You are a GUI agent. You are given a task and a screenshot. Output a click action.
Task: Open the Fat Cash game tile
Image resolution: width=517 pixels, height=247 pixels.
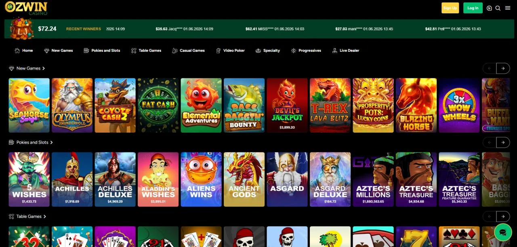tap(158, 105)
